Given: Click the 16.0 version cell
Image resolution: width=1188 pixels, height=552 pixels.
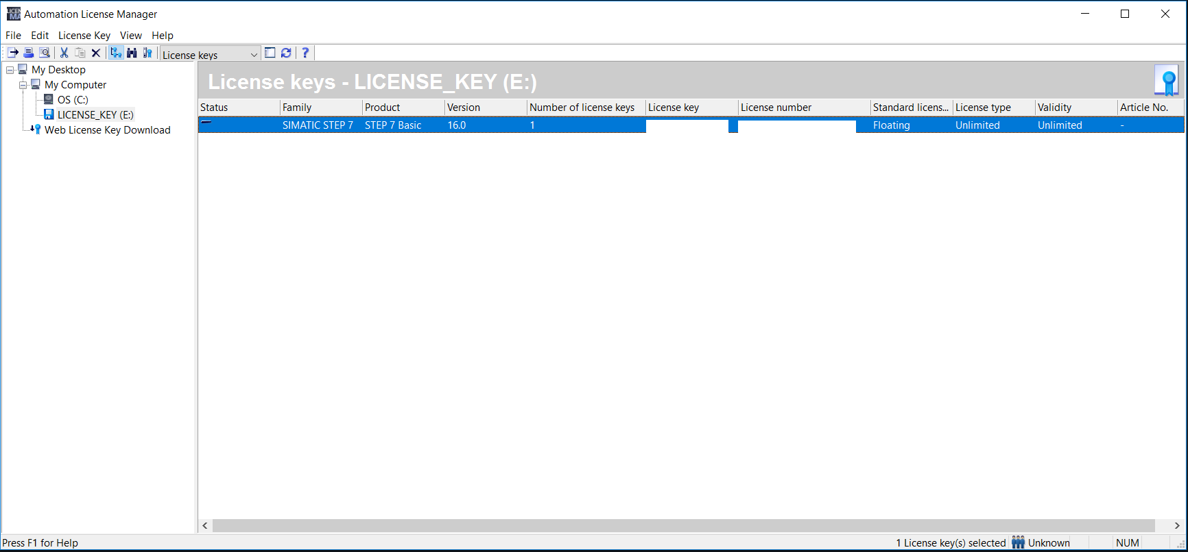Looking at the screenshot, I should [x=457, y=125].
